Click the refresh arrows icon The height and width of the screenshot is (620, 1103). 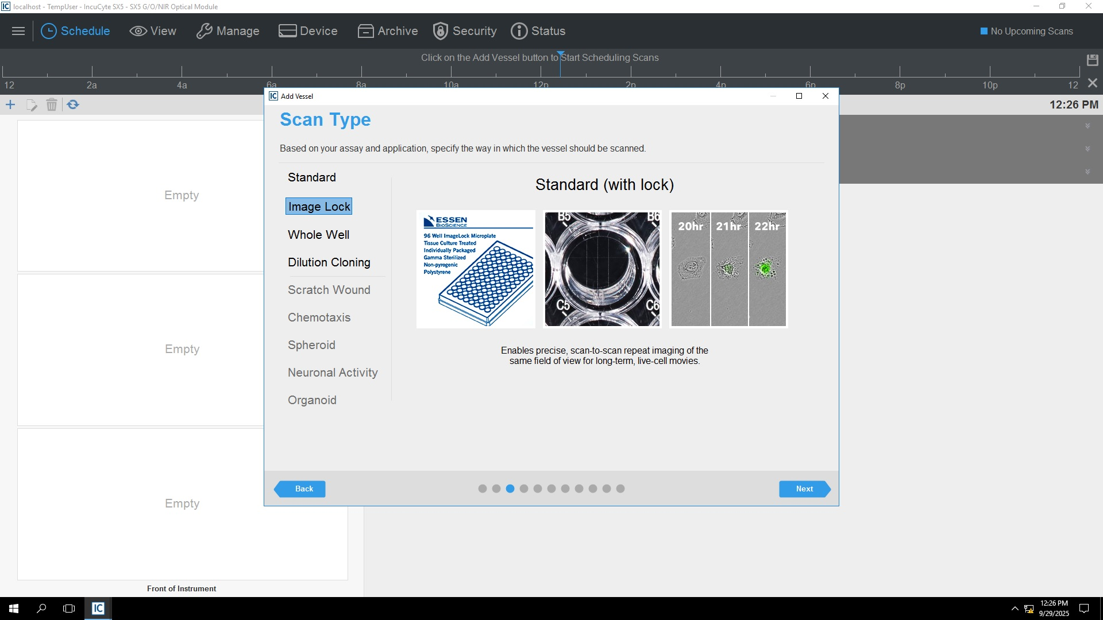pyautogui.click(x=73, y=104)
